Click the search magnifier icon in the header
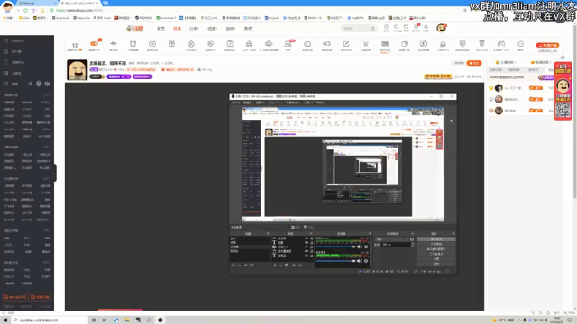This screenshot has width=577, height=324. tap(372, 28)
